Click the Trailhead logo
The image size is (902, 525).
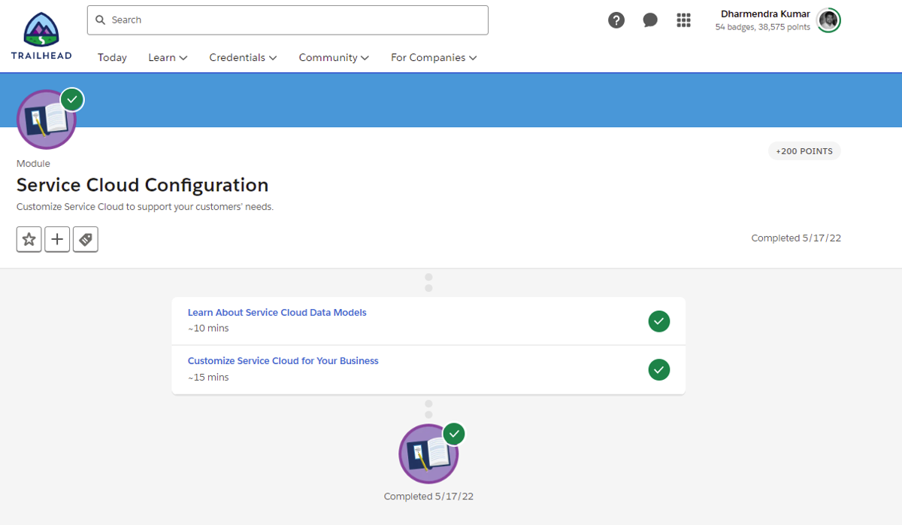[41, 36]
